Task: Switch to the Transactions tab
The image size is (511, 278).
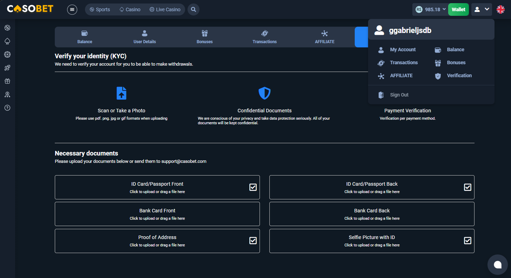Action: click(265, 37)
